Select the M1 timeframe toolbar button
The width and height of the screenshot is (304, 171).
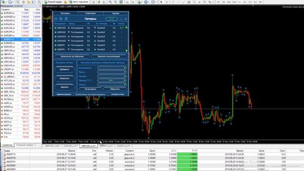(218, 2)
